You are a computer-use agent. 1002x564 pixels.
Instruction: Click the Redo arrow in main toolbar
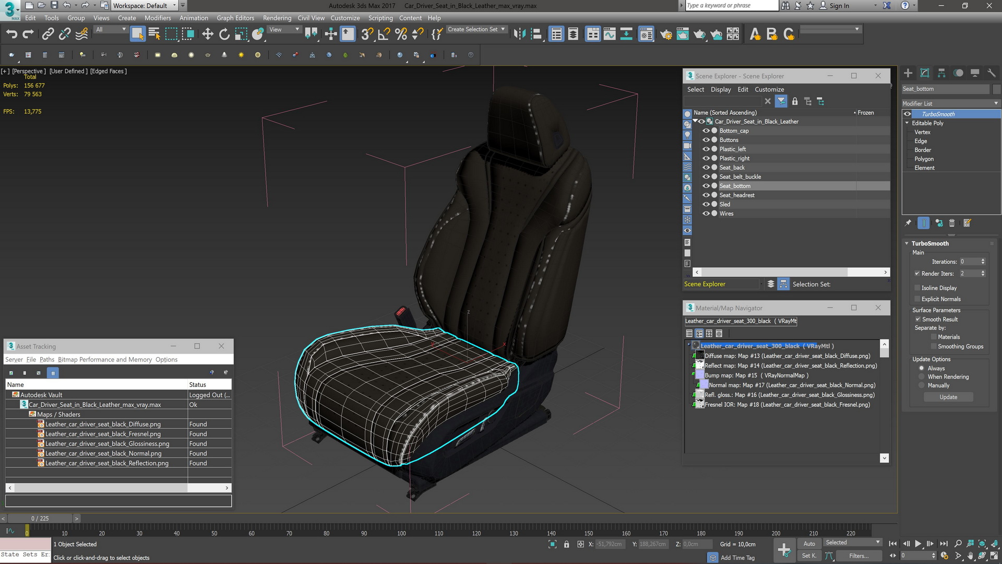click(28, 34)
